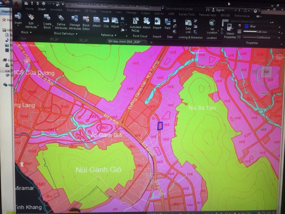Click the Help question mark icon
Screen dimensions: 285x214
pyautogui.click(x=255, y=11)
